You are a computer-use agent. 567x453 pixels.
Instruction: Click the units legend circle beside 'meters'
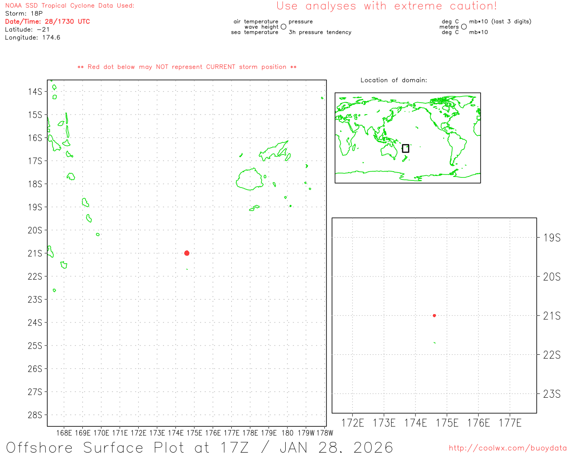pyautogui.click(x=464, y=27)
